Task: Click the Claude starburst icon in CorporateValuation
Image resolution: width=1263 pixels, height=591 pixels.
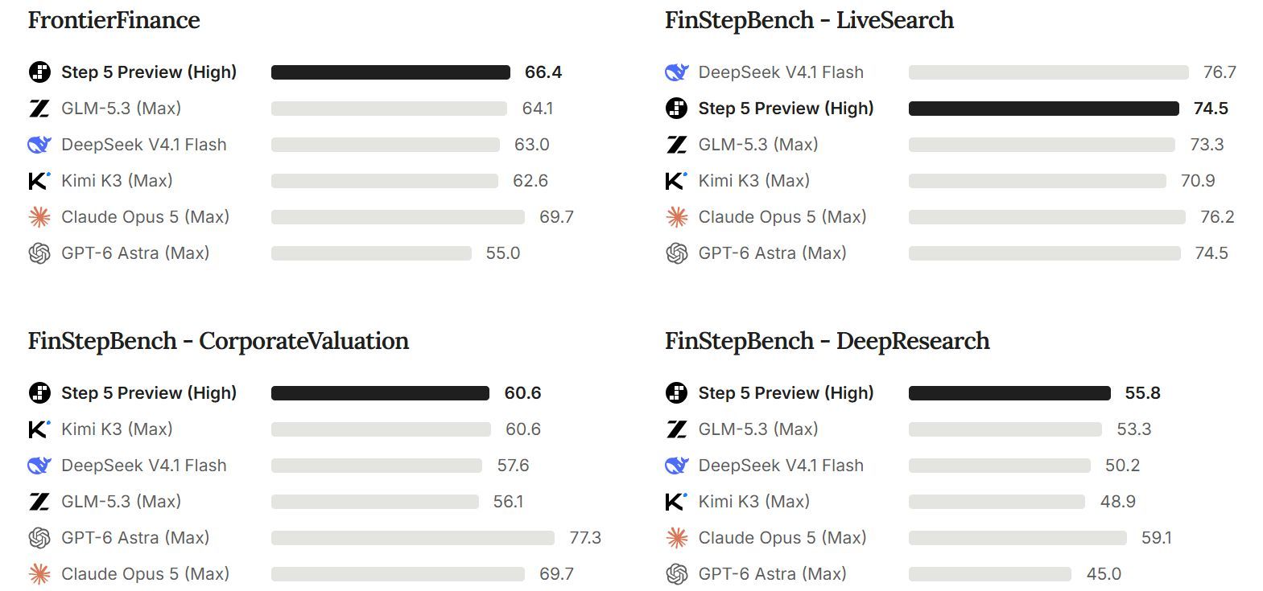Action: (39, 574)
